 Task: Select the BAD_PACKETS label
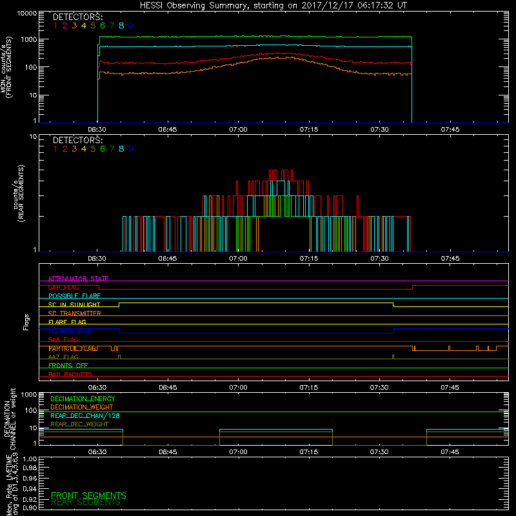click(70, 374)
